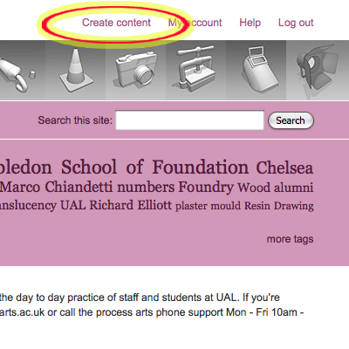Open the camera icon in banner
Viewport: 349px width, 349px height.
pos(135,69)
